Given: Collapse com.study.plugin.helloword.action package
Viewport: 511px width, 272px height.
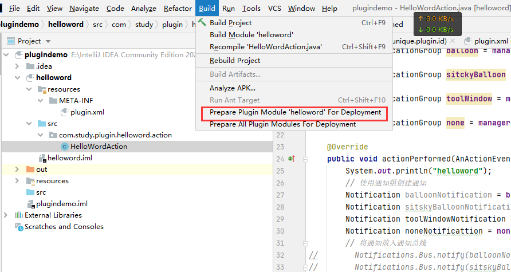Looking at the screenshot, I should [41, 135].
